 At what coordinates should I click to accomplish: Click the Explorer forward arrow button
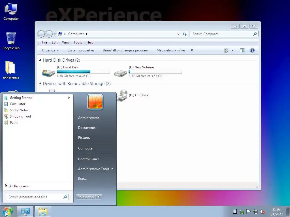click(x=49, y=34)
